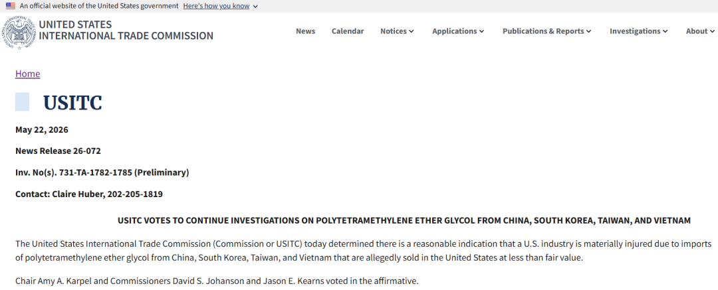The width and height of the screenshot is (718, 290).
Task: Open the About dropdown menu
Action: [x=700, y=31]
